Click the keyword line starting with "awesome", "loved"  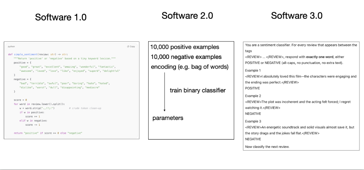[x=70, y=71]
